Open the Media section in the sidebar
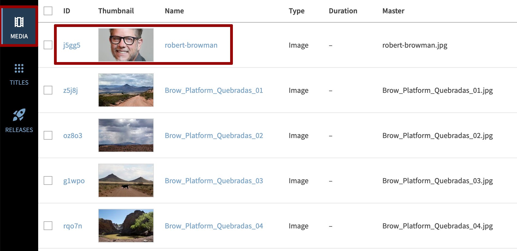This screenshot has width=517, height=251. [x=19, y=26]
